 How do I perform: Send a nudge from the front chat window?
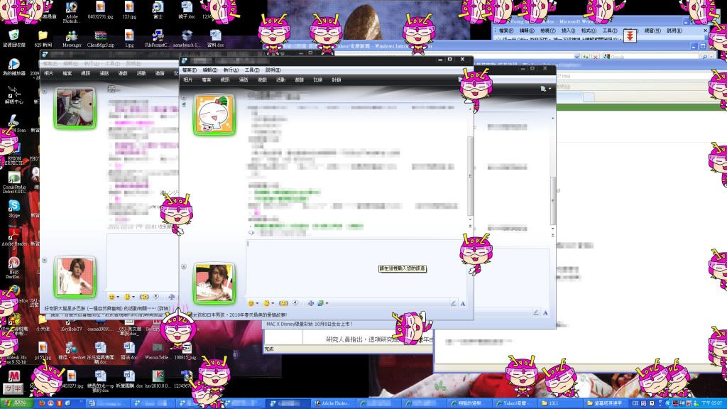(283, 303)
